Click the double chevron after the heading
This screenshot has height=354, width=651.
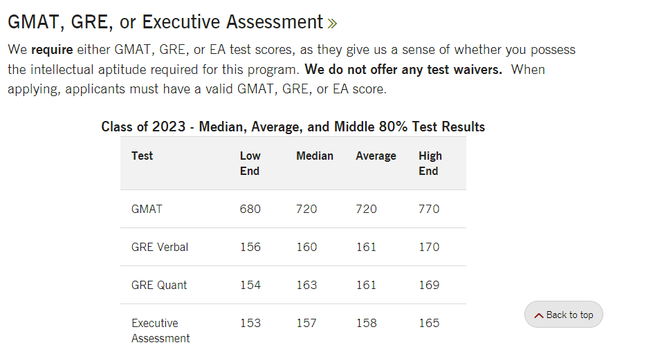click(x=332, y=24)
